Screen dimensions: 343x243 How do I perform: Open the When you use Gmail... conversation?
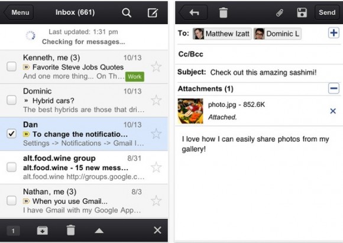click(x=84, y=201)
